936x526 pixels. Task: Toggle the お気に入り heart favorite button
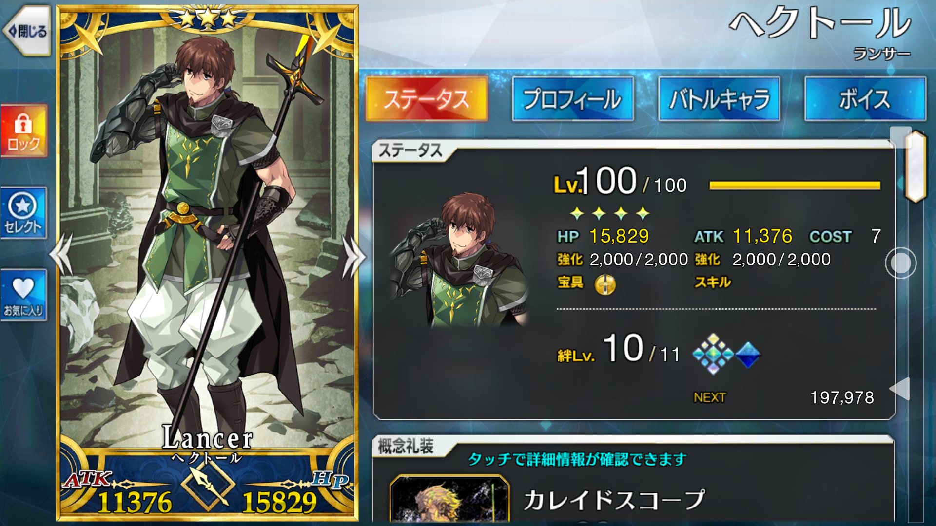pyautogui.click(x=24, y=295)
